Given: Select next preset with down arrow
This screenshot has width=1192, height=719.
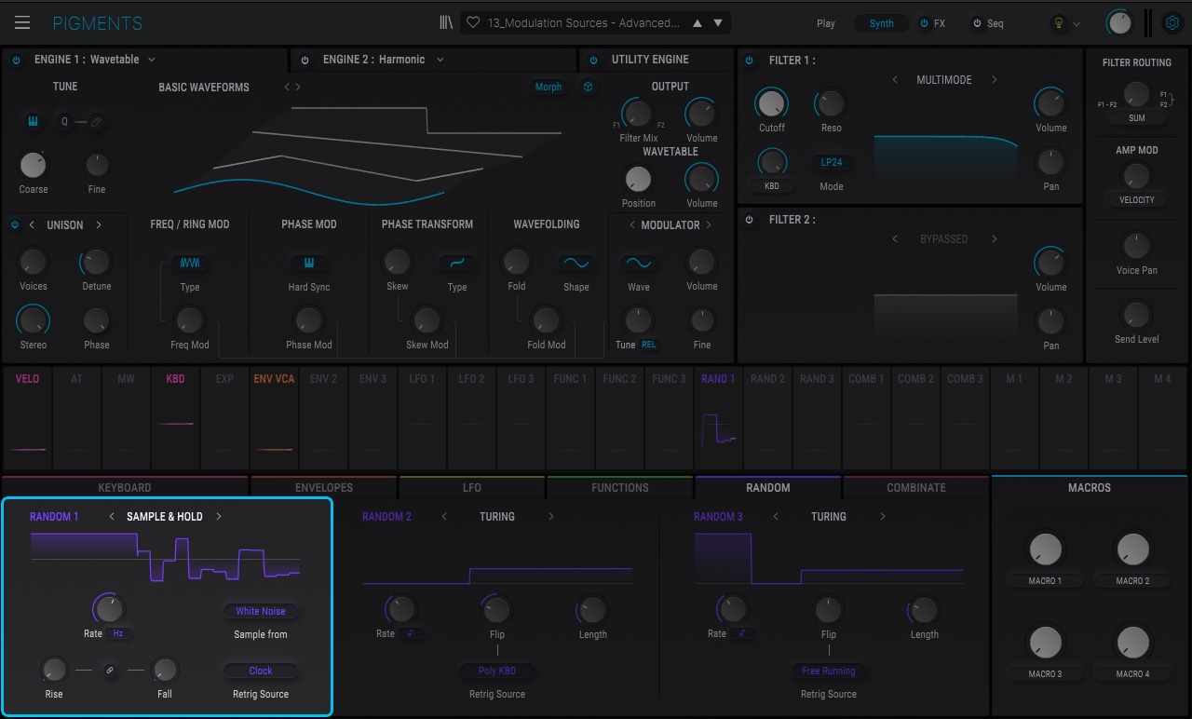Looking at the screenshot, I should click(718, 23).
